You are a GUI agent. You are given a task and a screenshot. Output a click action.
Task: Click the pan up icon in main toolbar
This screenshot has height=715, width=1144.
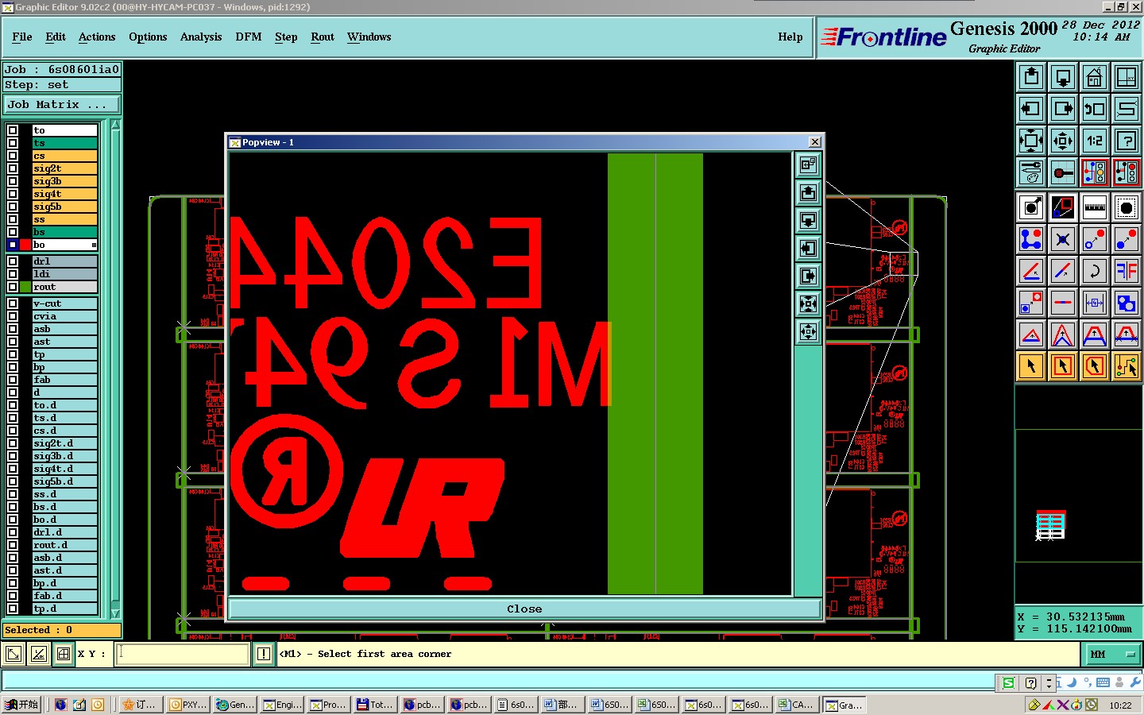[1031, 77]
